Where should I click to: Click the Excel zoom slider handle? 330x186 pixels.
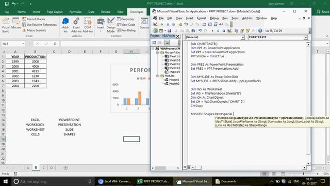point(303,174)
